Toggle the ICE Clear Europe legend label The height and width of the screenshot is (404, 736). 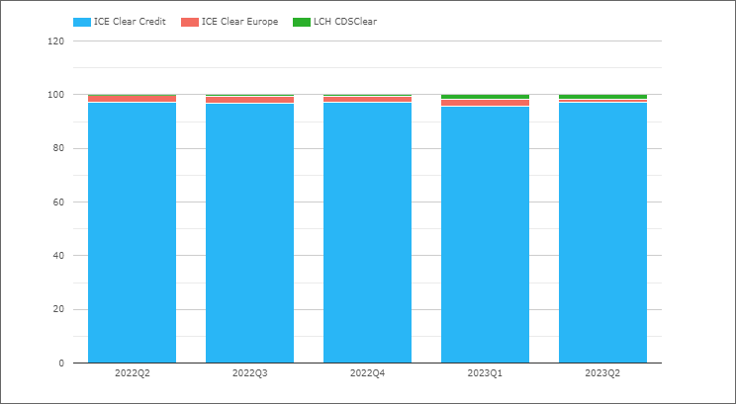pos(239,22)
